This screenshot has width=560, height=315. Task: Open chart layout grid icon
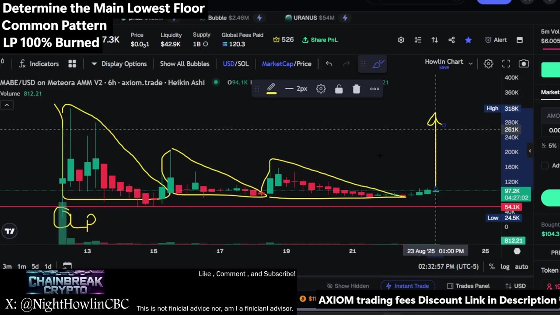(72, 64)
